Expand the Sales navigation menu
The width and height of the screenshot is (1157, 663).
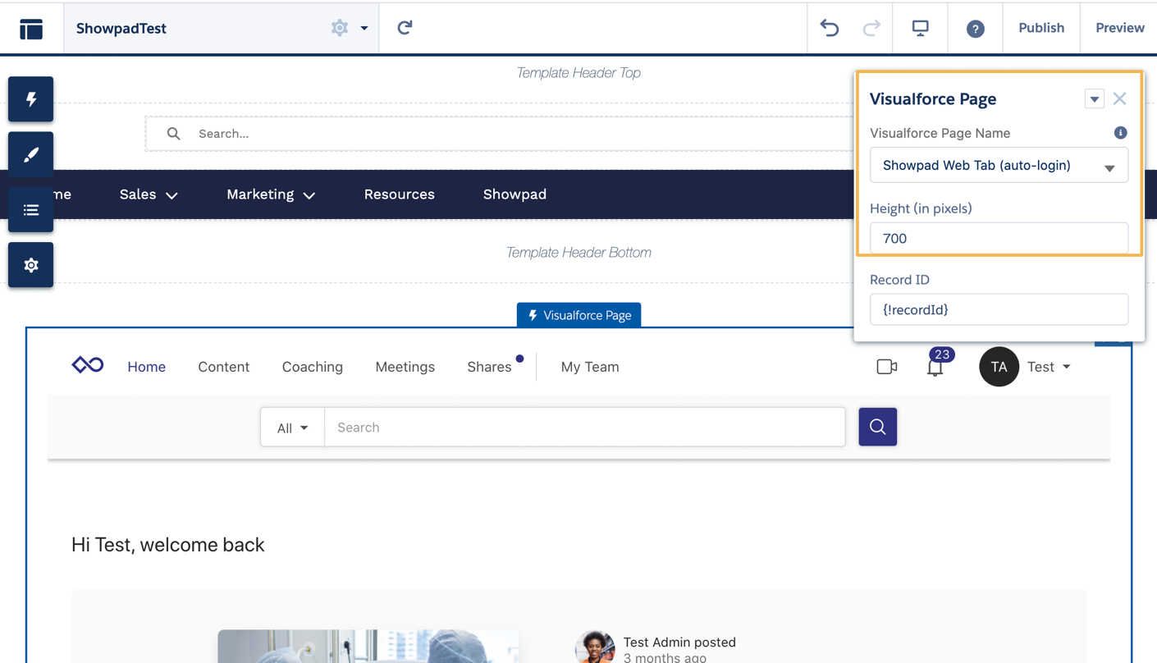149,194
